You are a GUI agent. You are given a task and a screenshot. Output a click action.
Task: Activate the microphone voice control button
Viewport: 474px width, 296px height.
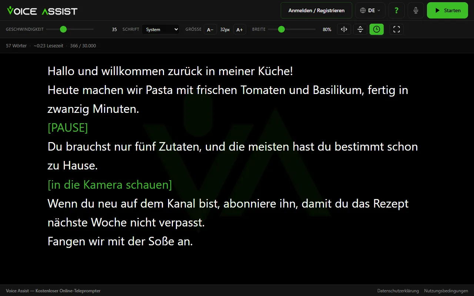coord(416,10)
